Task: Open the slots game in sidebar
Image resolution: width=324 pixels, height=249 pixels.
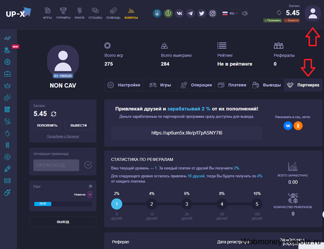Action: (8, 181)
